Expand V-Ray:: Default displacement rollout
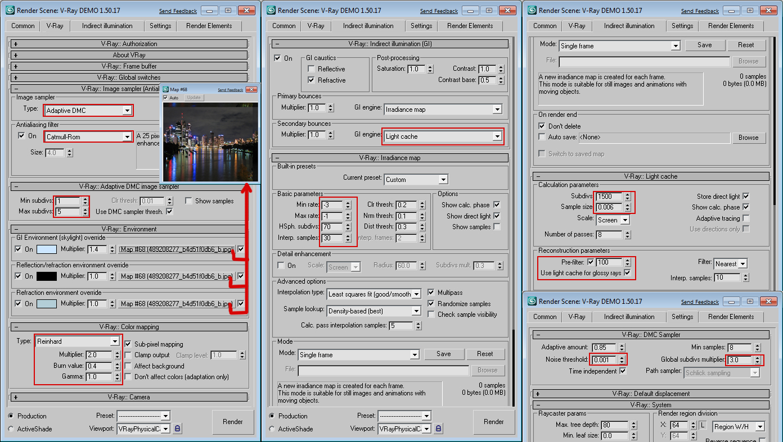 coord(651,394)
